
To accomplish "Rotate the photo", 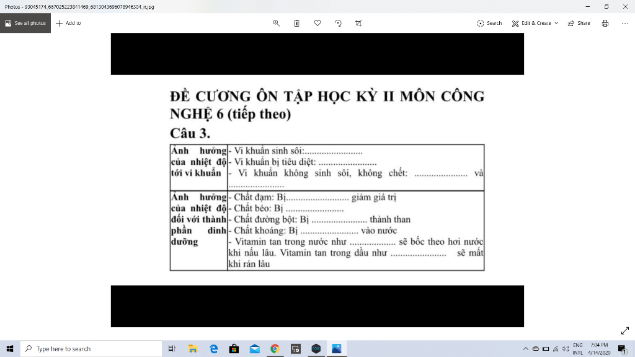I will pos(338,23).
